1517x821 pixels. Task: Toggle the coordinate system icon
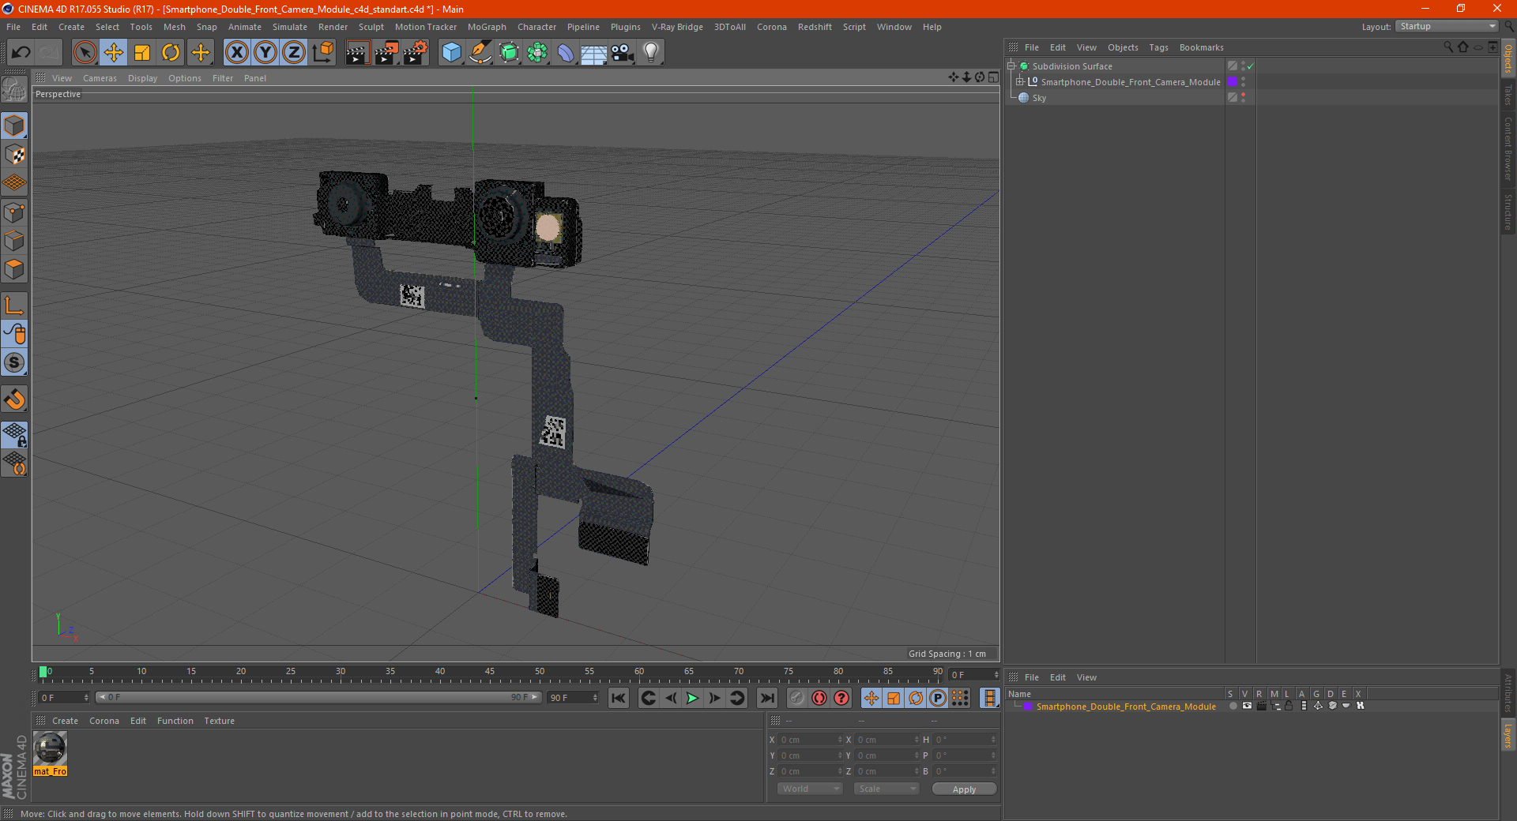[x=322, y=53]
